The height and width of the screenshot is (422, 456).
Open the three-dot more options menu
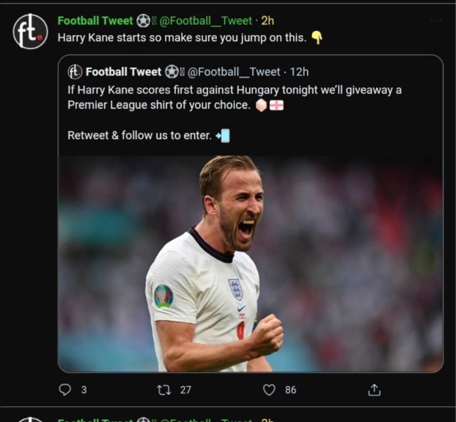(x=436, y=21)
